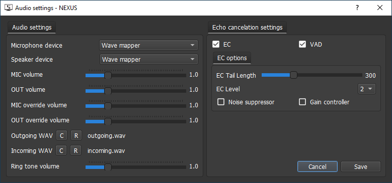This screenshot has width=392, height=183.
Task: Enable the Noise suppressor checkbox
Action: pos(221,102)
